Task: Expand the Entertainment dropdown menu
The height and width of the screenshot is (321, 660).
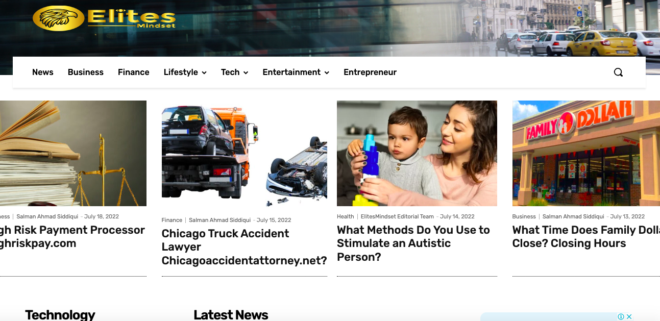Action: [296, 72]
